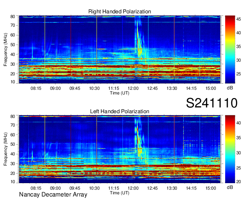Click the 20 value on Left Handed colorbar
This screenshot has height=199, width=245.
pos(239,182)
